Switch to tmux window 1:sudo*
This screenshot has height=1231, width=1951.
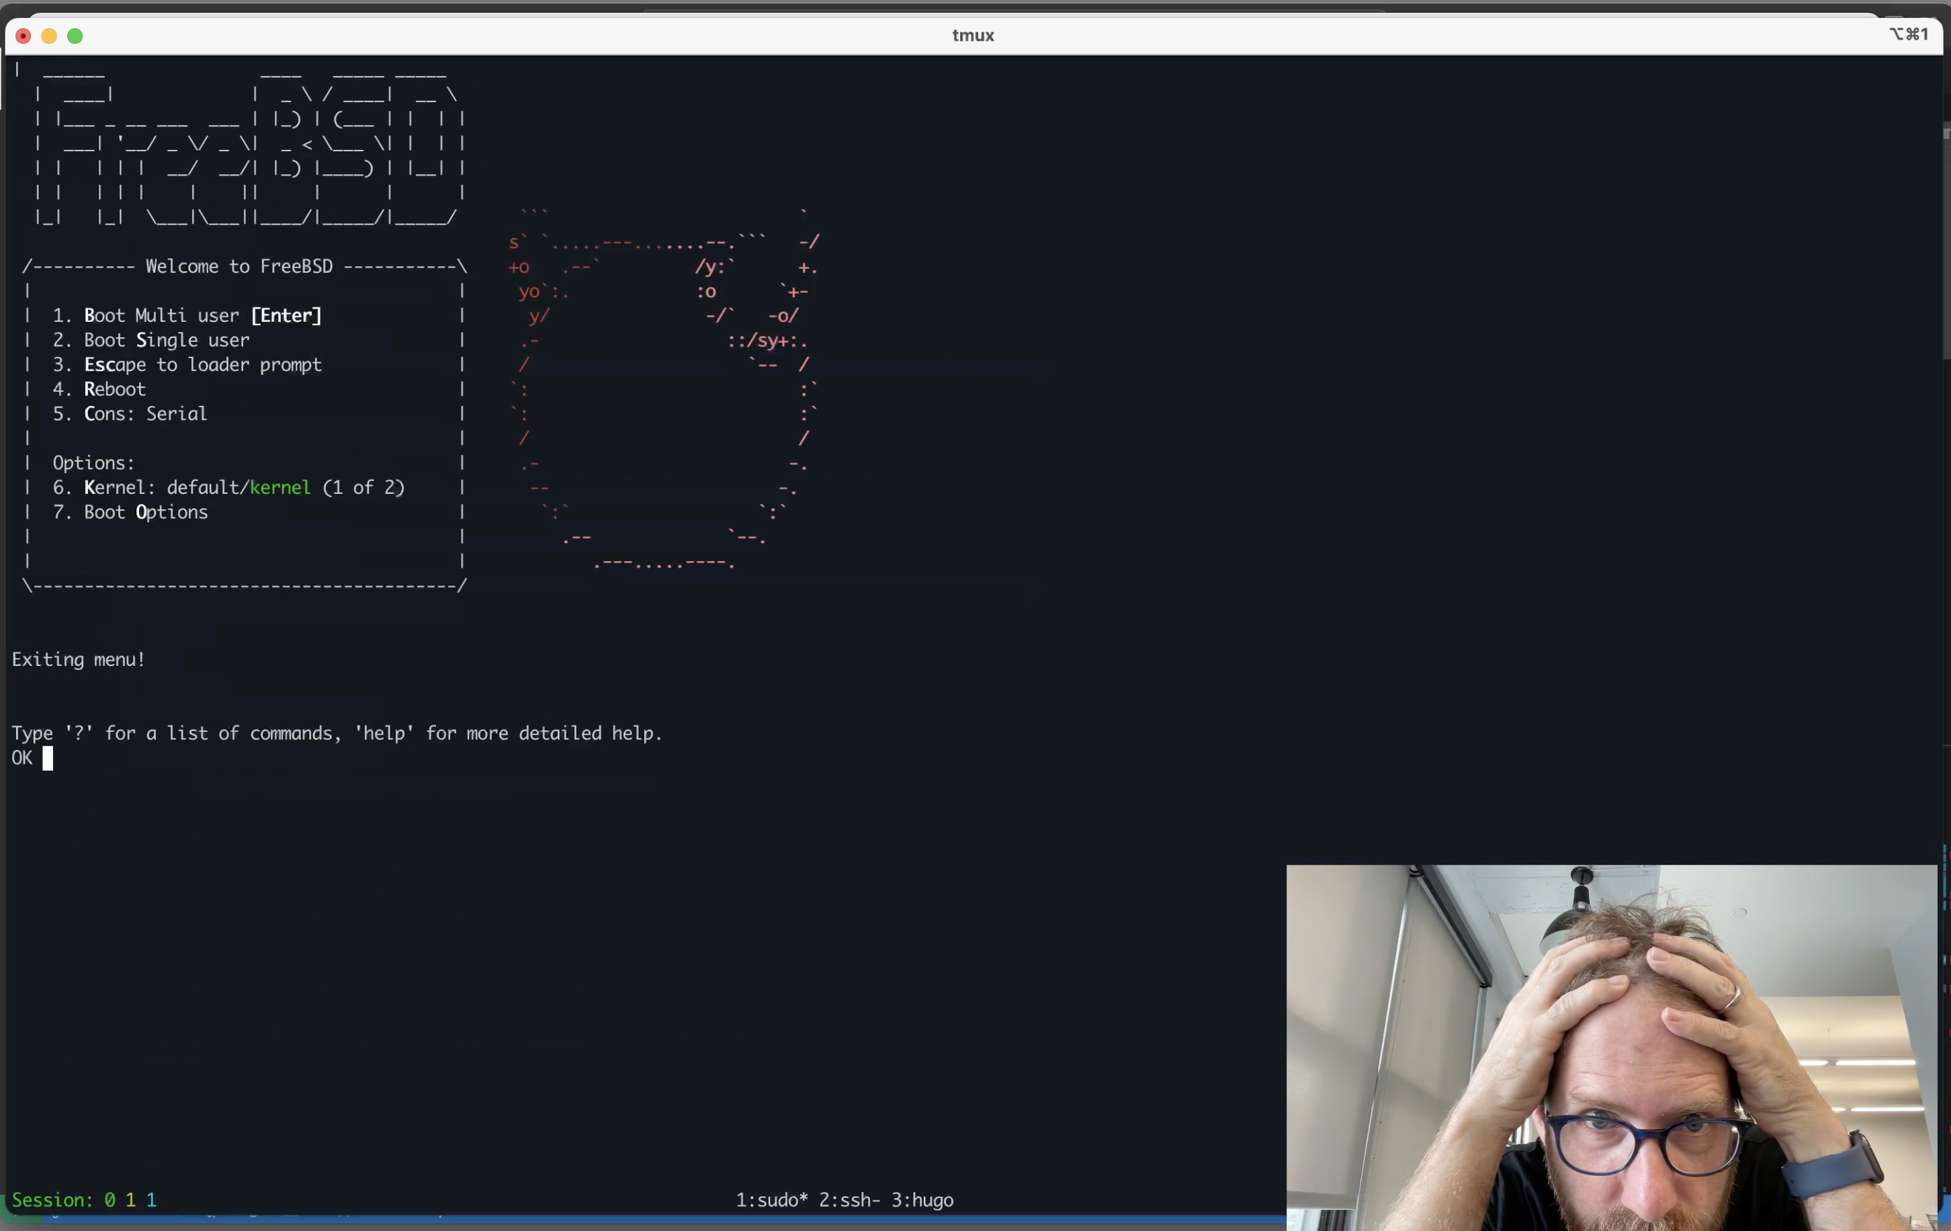click(771, 1200)
